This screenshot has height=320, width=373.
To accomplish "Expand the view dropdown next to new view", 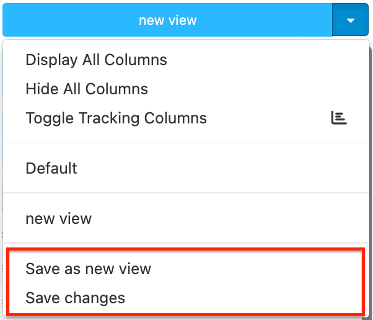I will tap(351, 20).
